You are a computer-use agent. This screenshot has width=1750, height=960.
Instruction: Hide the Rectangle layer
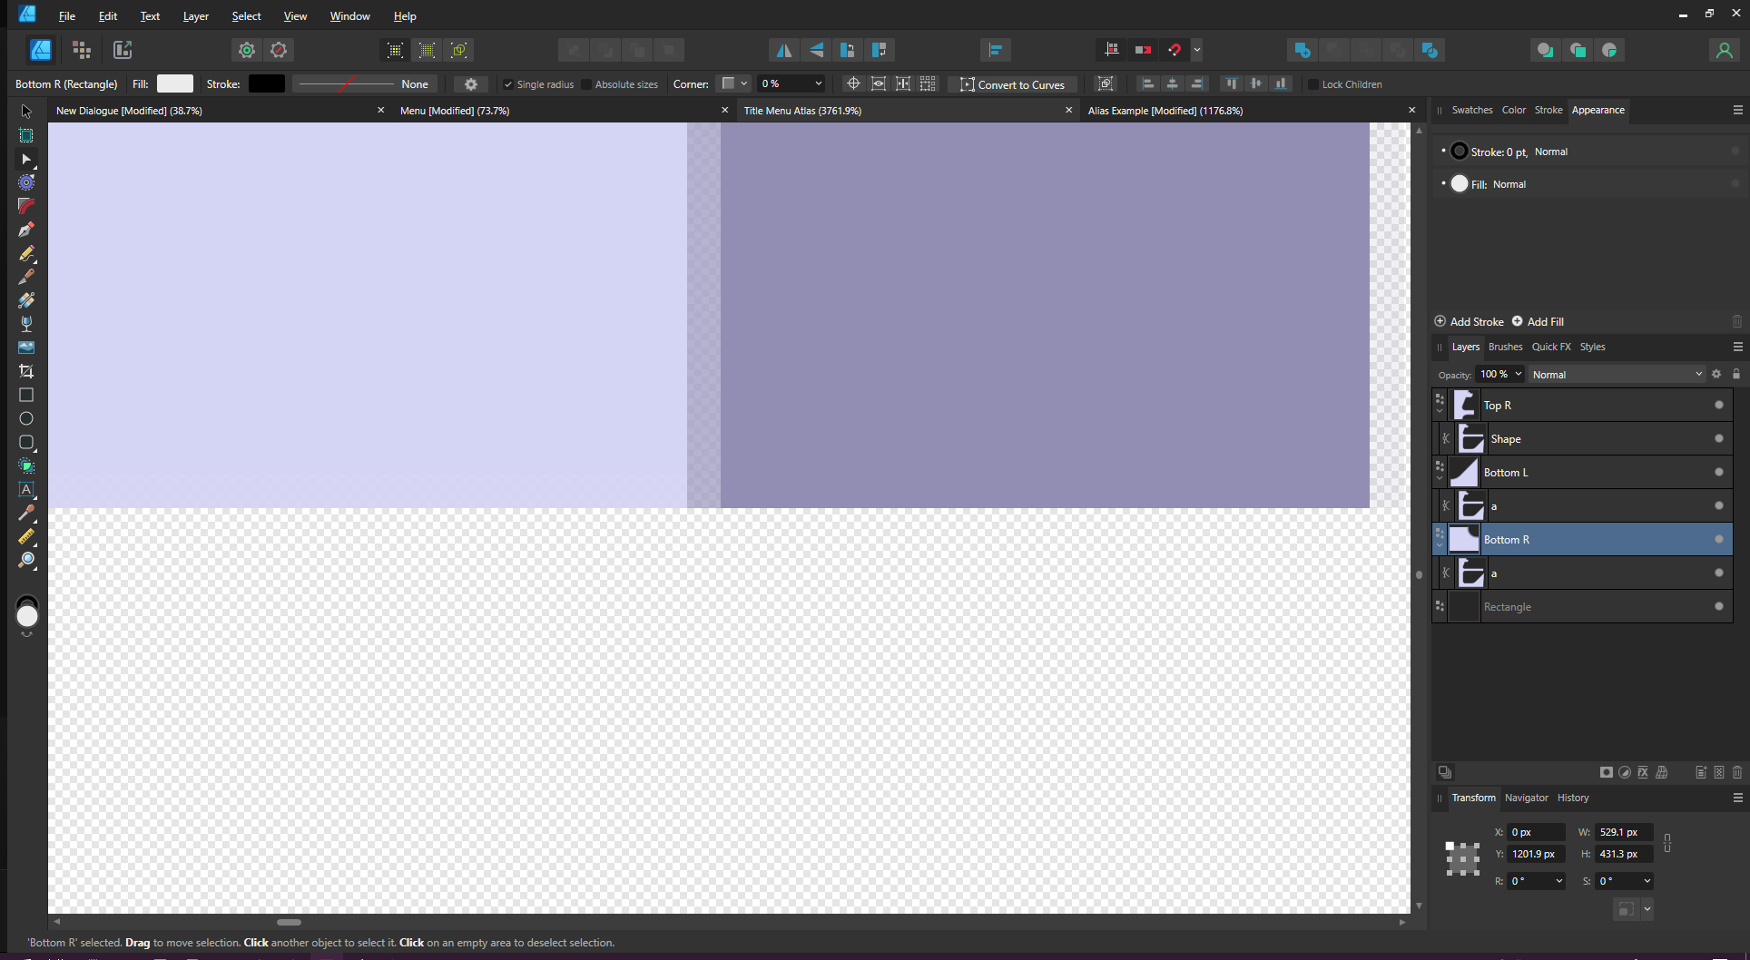(x=1718, y=606)
